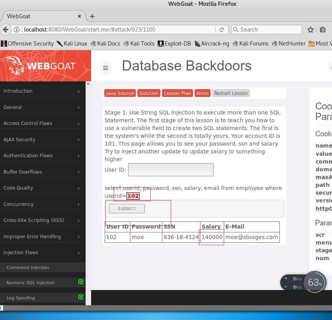
Task: Open Exploit-DB bookmark
Action: [x=174, y=44]
